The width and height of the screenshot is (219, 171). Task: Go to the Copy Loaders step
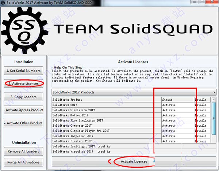click(x=23, y=97)
